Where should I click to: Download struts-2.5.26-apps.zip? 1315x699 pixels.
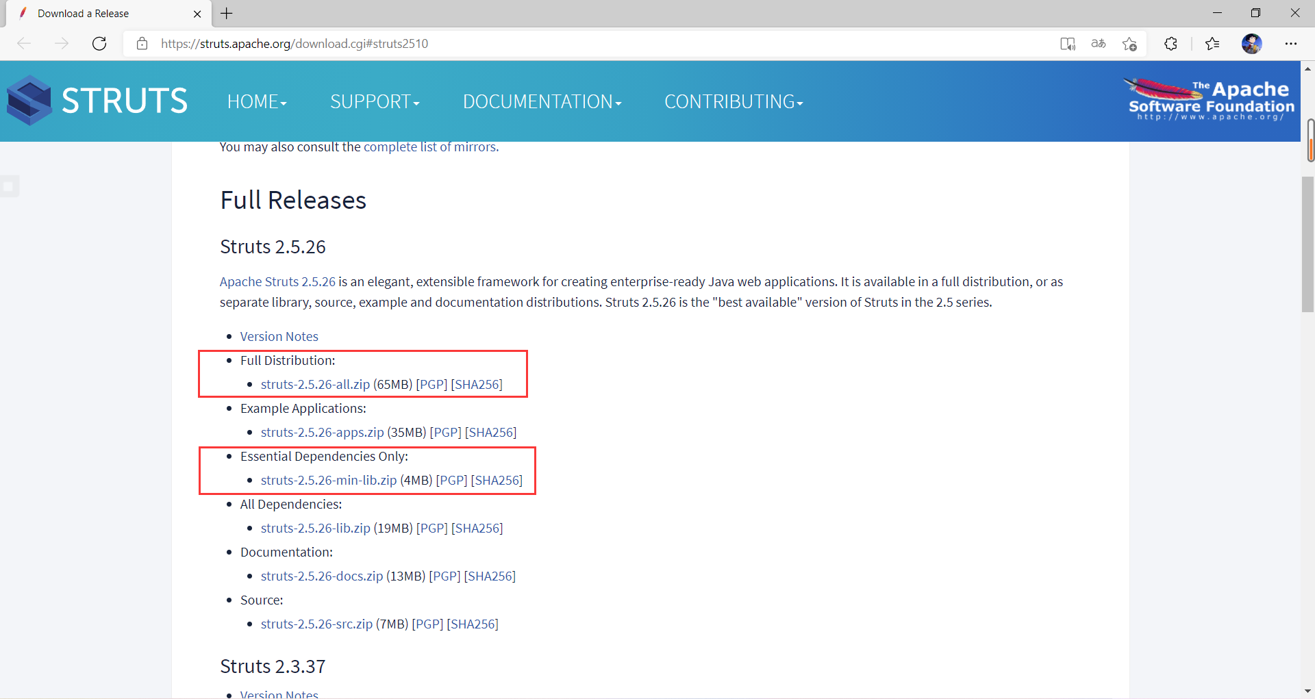[x=322, y=432]
